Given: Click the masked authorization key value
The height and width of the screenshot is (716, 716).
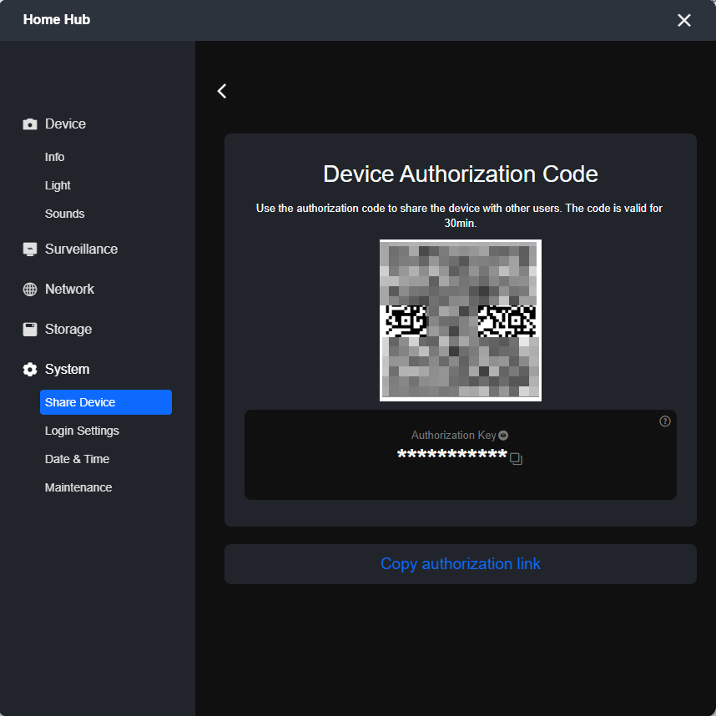Looking at the screenshot, I should tap(452, 456).
